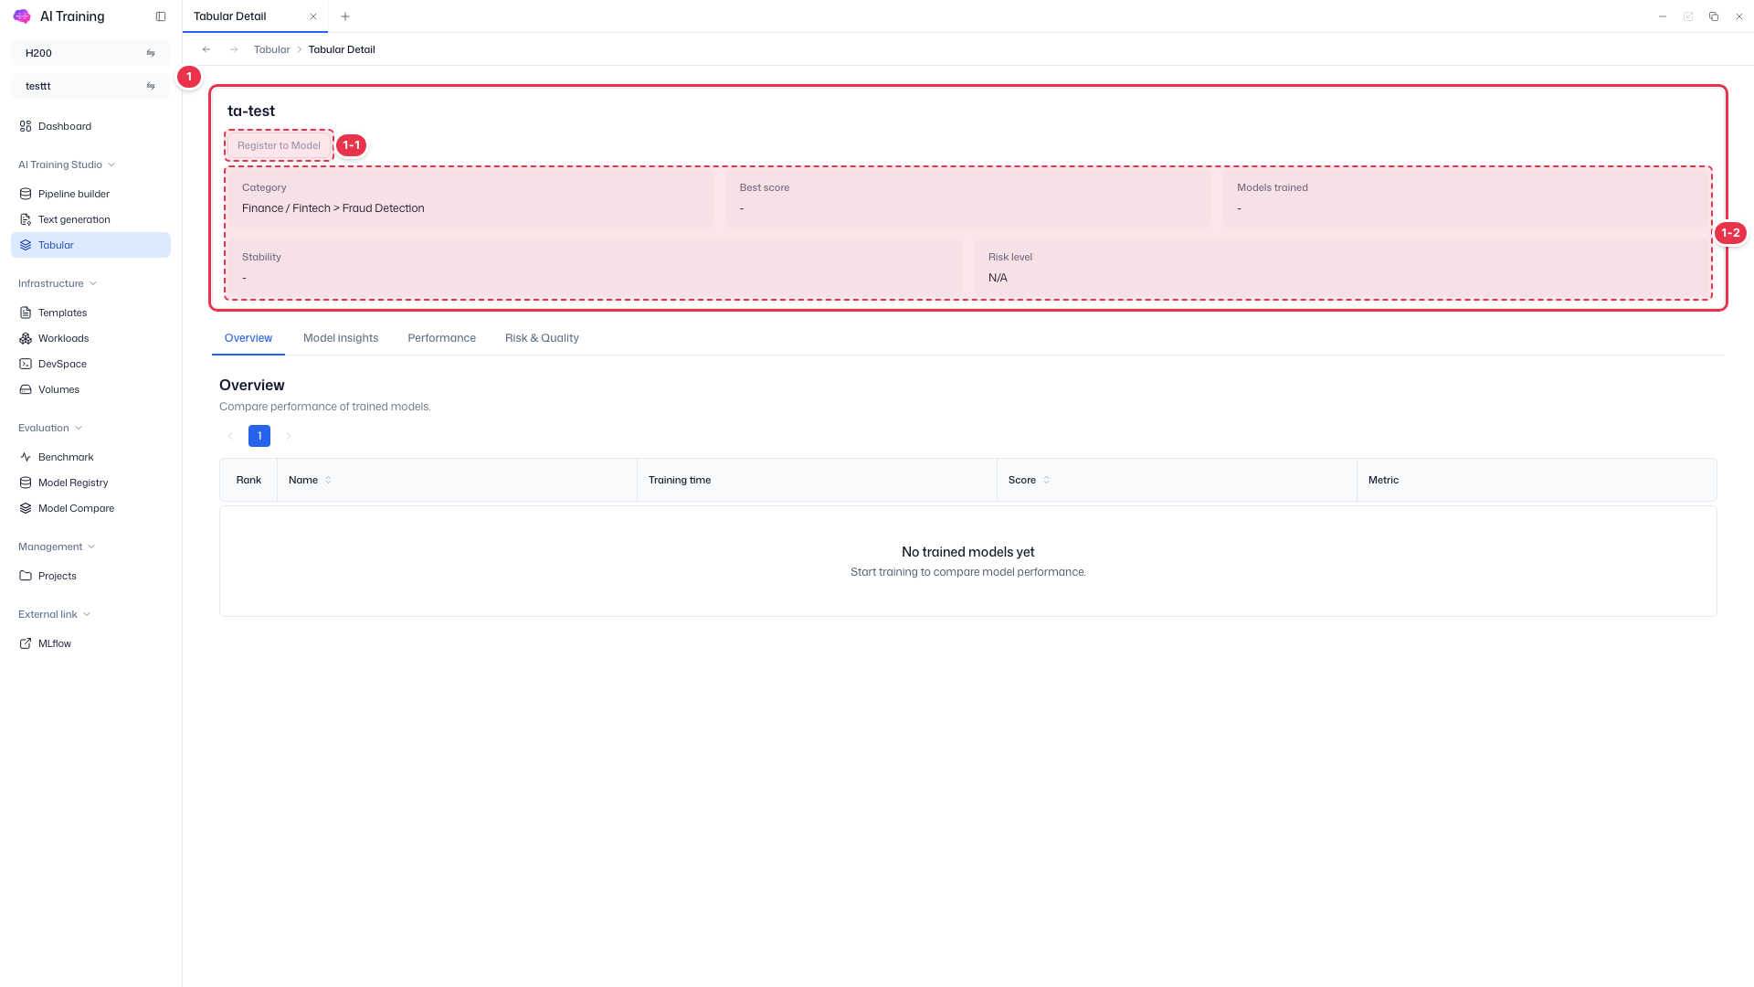This screenshot has width=1754, height=987.
Task: Click the AI Training logo icon
Action: pos(22,16)
